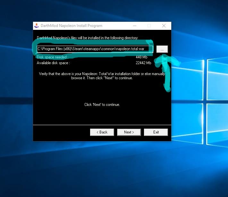Close the DarthMod Napoleon Install Program
The height and width of the screenshot is (197, 228).
164,26
